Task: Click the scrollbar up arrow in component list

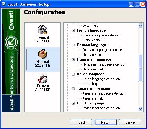Action: point(140,26)
